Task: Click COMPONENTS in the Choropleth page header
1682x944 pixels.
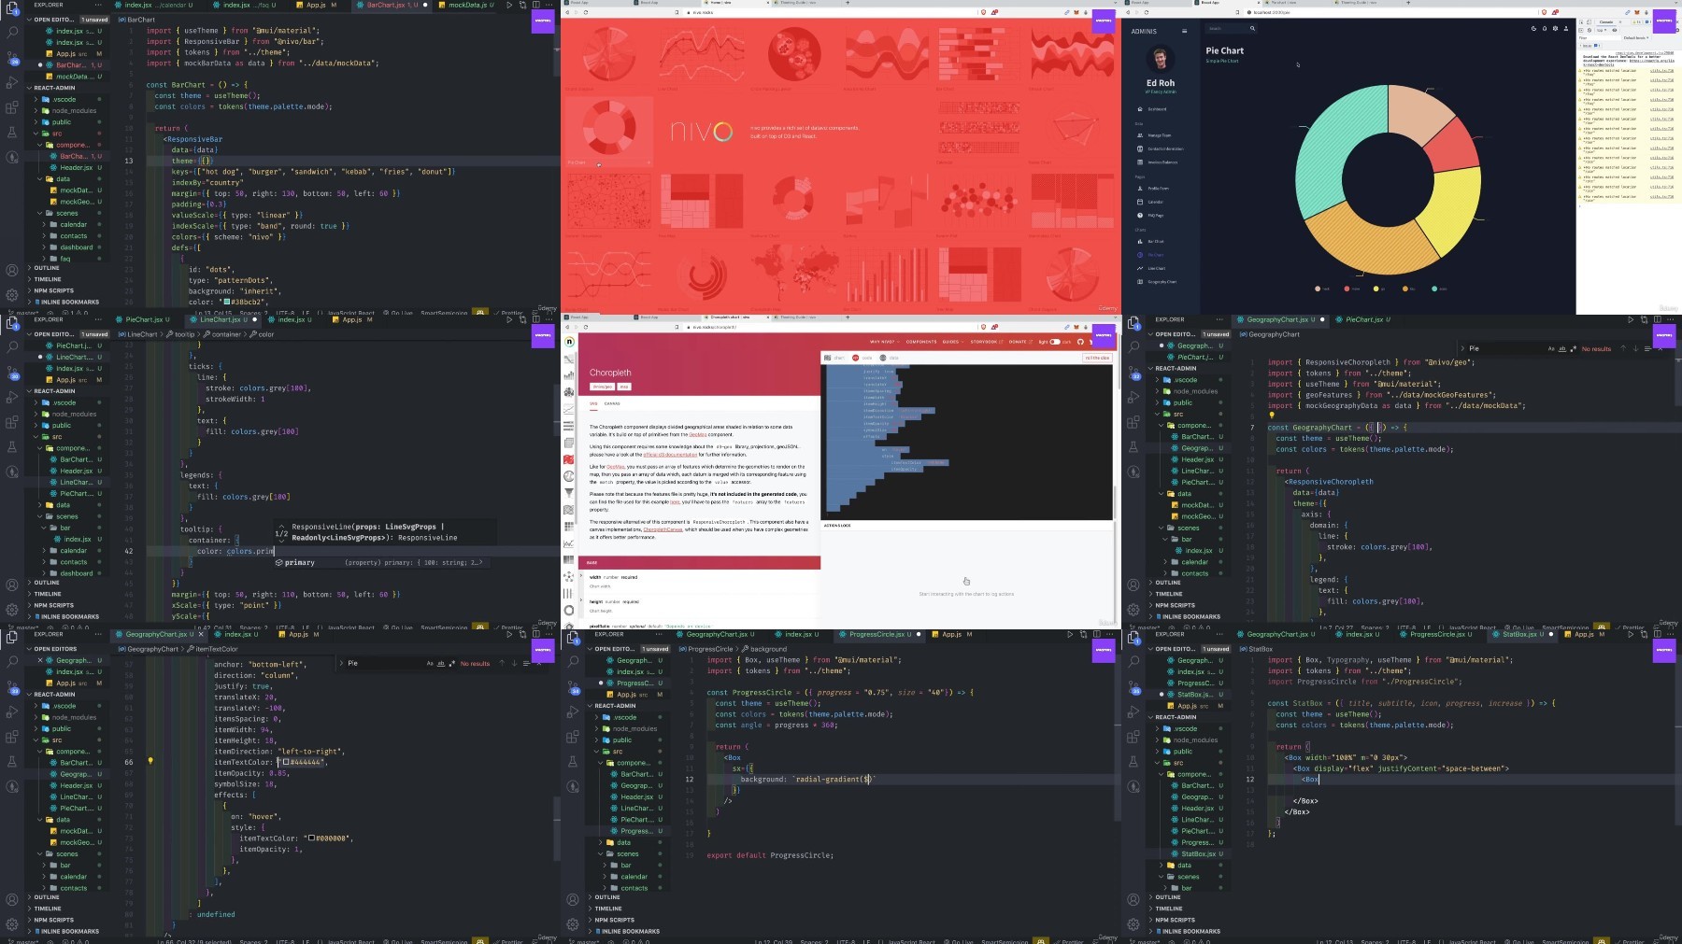Action: pyautogui.click(x=920, y=342)
